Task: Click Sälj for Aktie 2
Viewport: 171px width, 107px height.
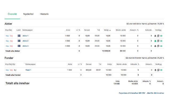Action: pyautogui.click(x=11, y=41)
